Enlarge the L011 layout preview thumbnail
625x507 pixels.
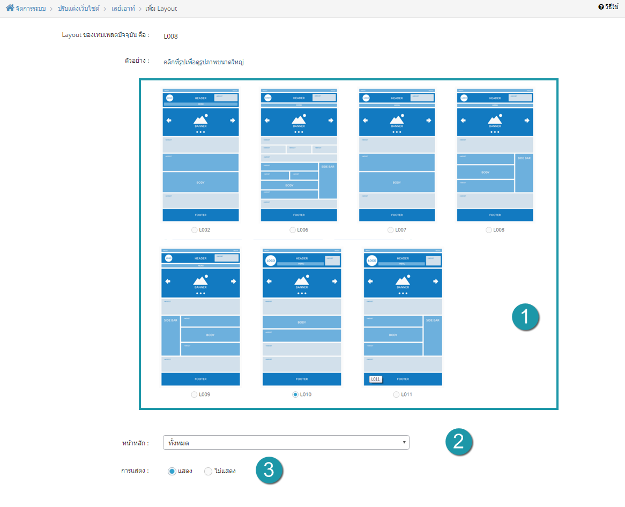click(x=403, y=317)
